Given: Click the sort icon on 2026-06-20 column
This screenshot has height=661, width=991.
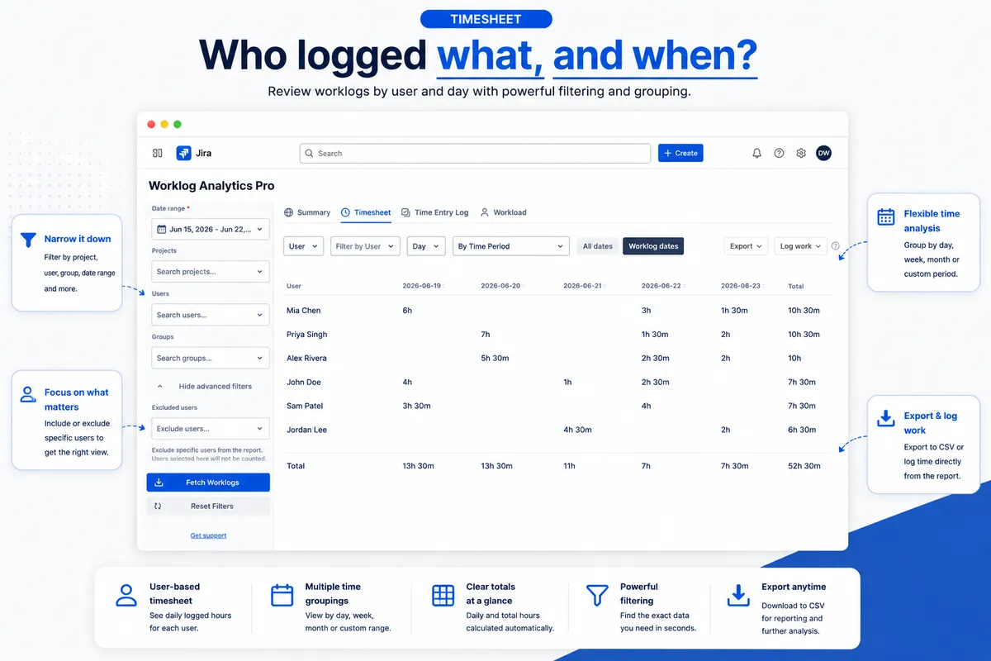Looking at the screenshot, I should (x=524, y=287).
